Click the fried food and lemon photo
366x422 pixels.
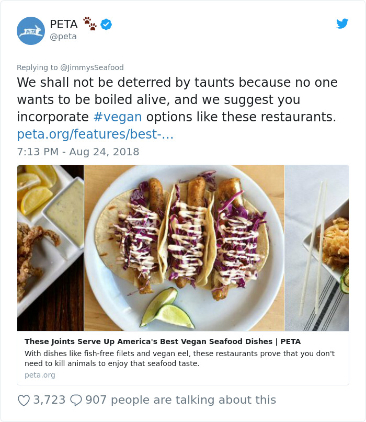click(x=50, y=246)
